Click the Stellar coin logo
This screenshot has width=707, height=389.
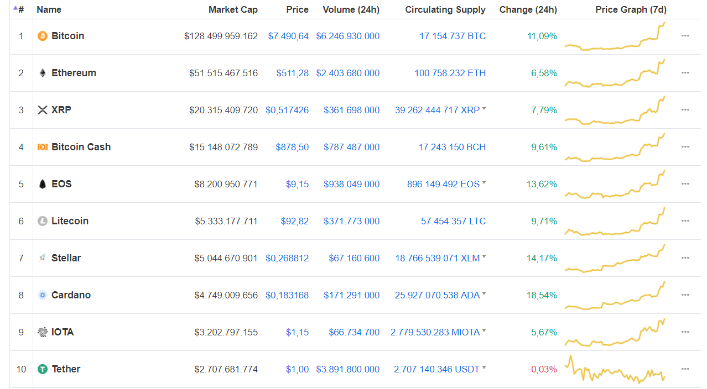pos(42,257)
